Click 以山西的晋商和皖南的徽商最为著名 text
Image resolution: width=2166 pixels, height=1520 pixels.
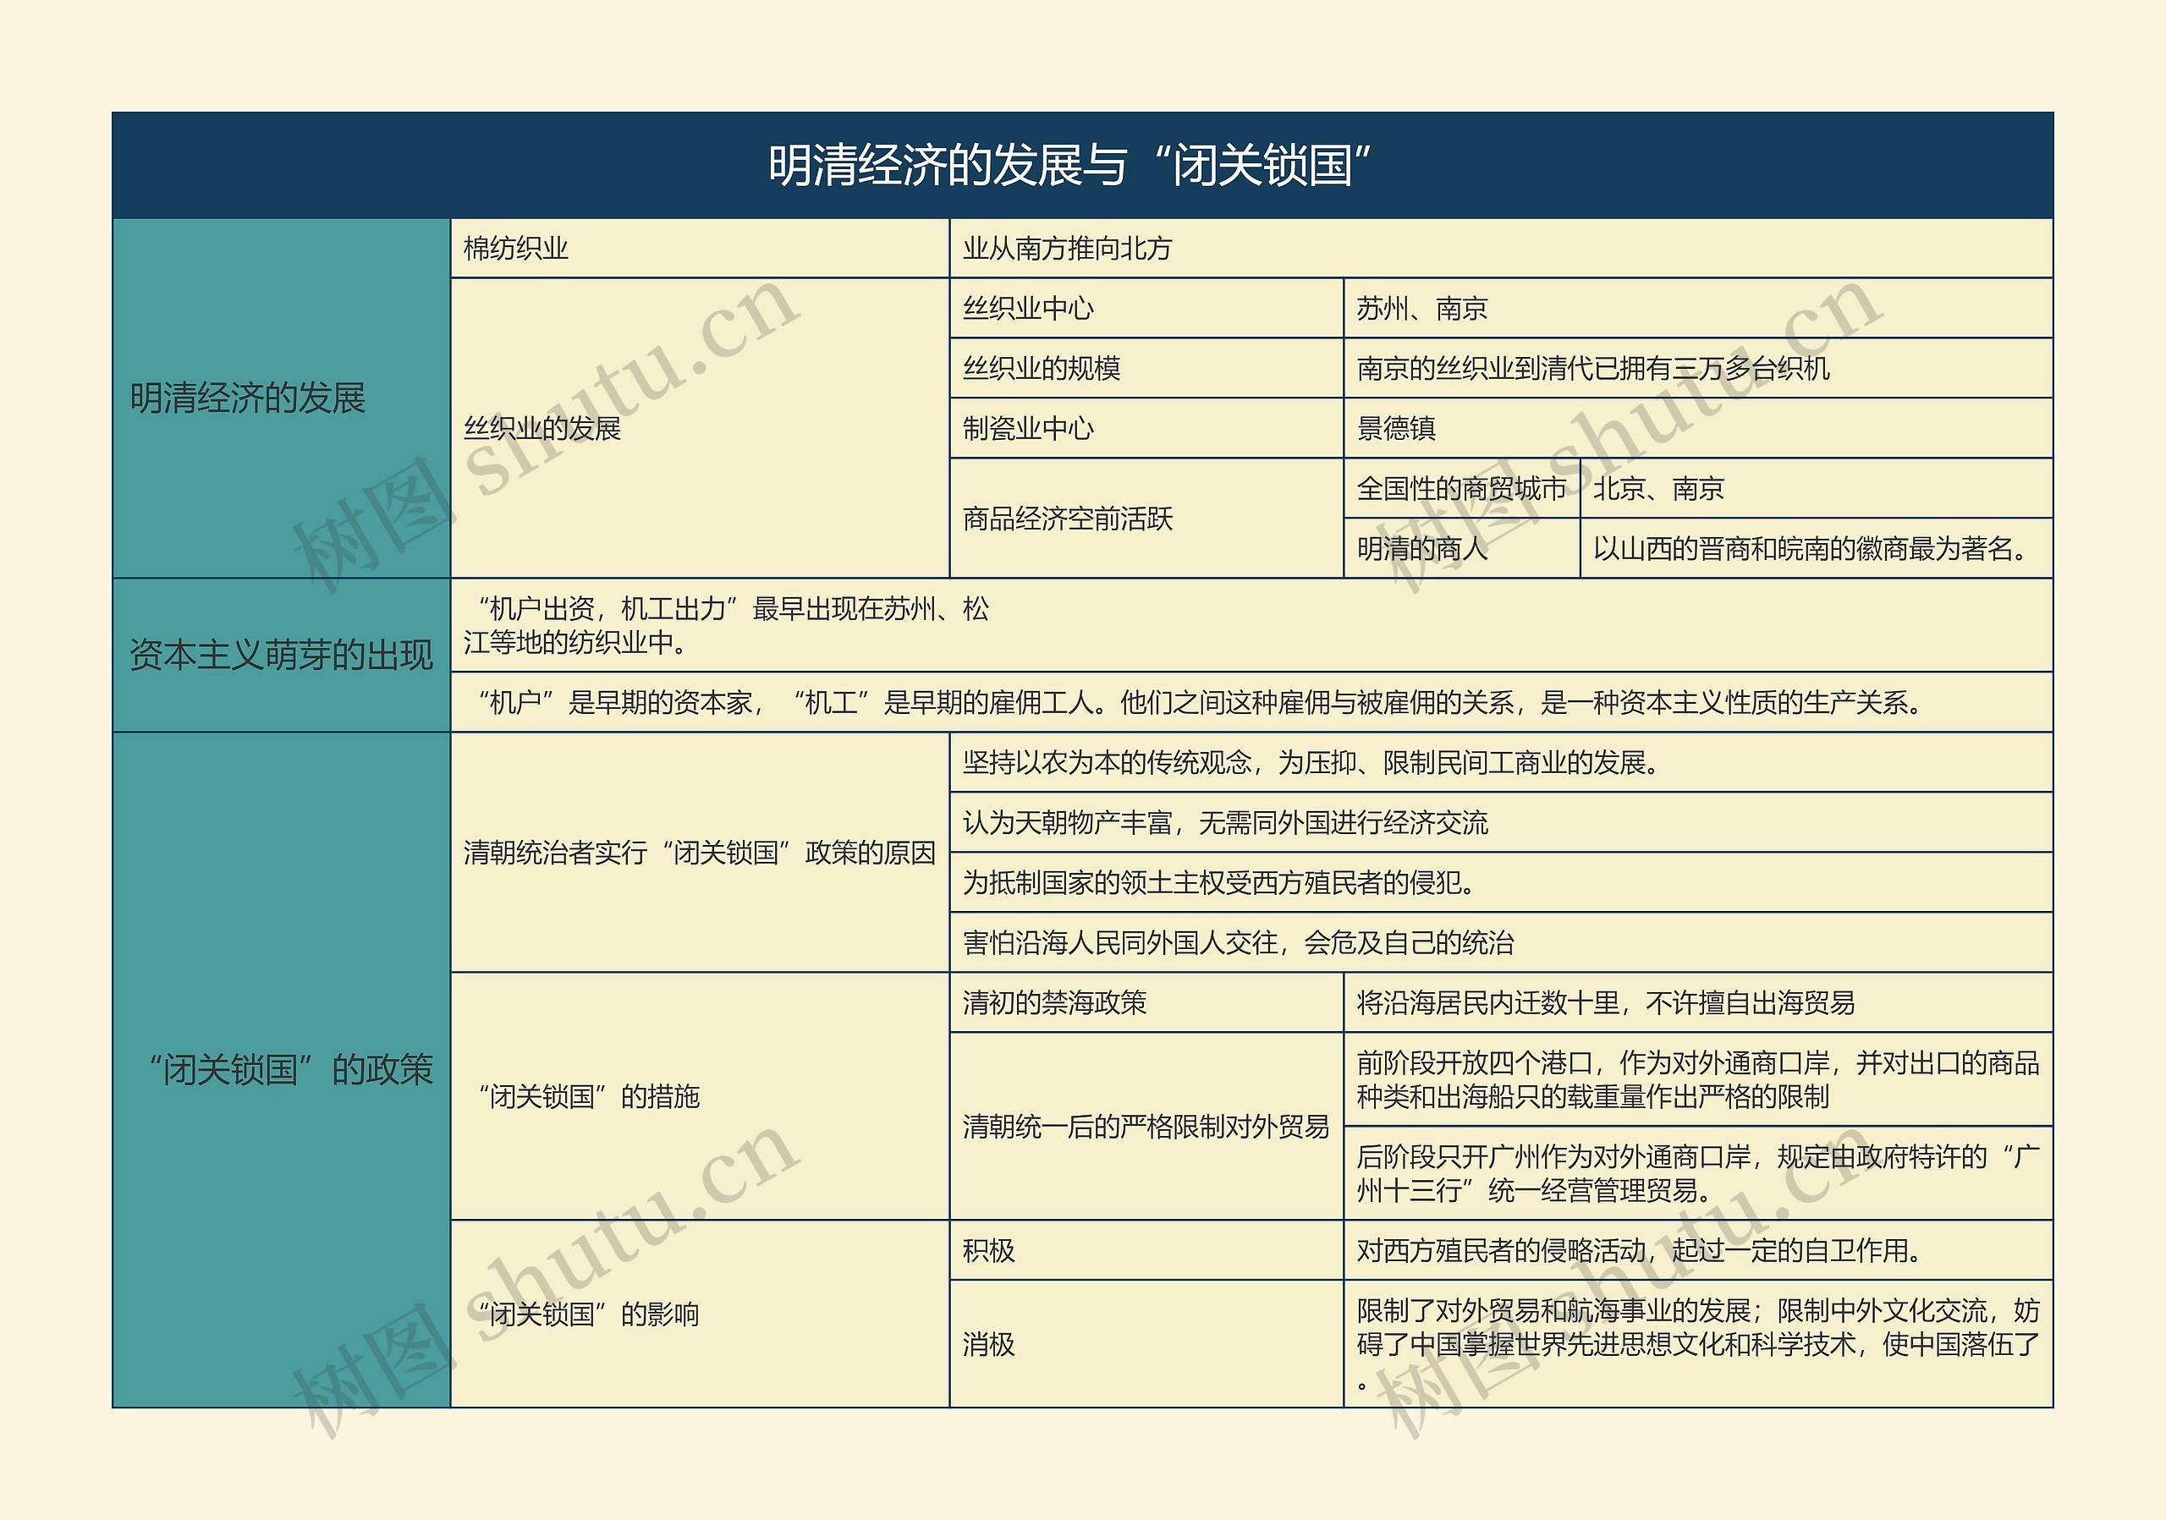point(1811,548)
